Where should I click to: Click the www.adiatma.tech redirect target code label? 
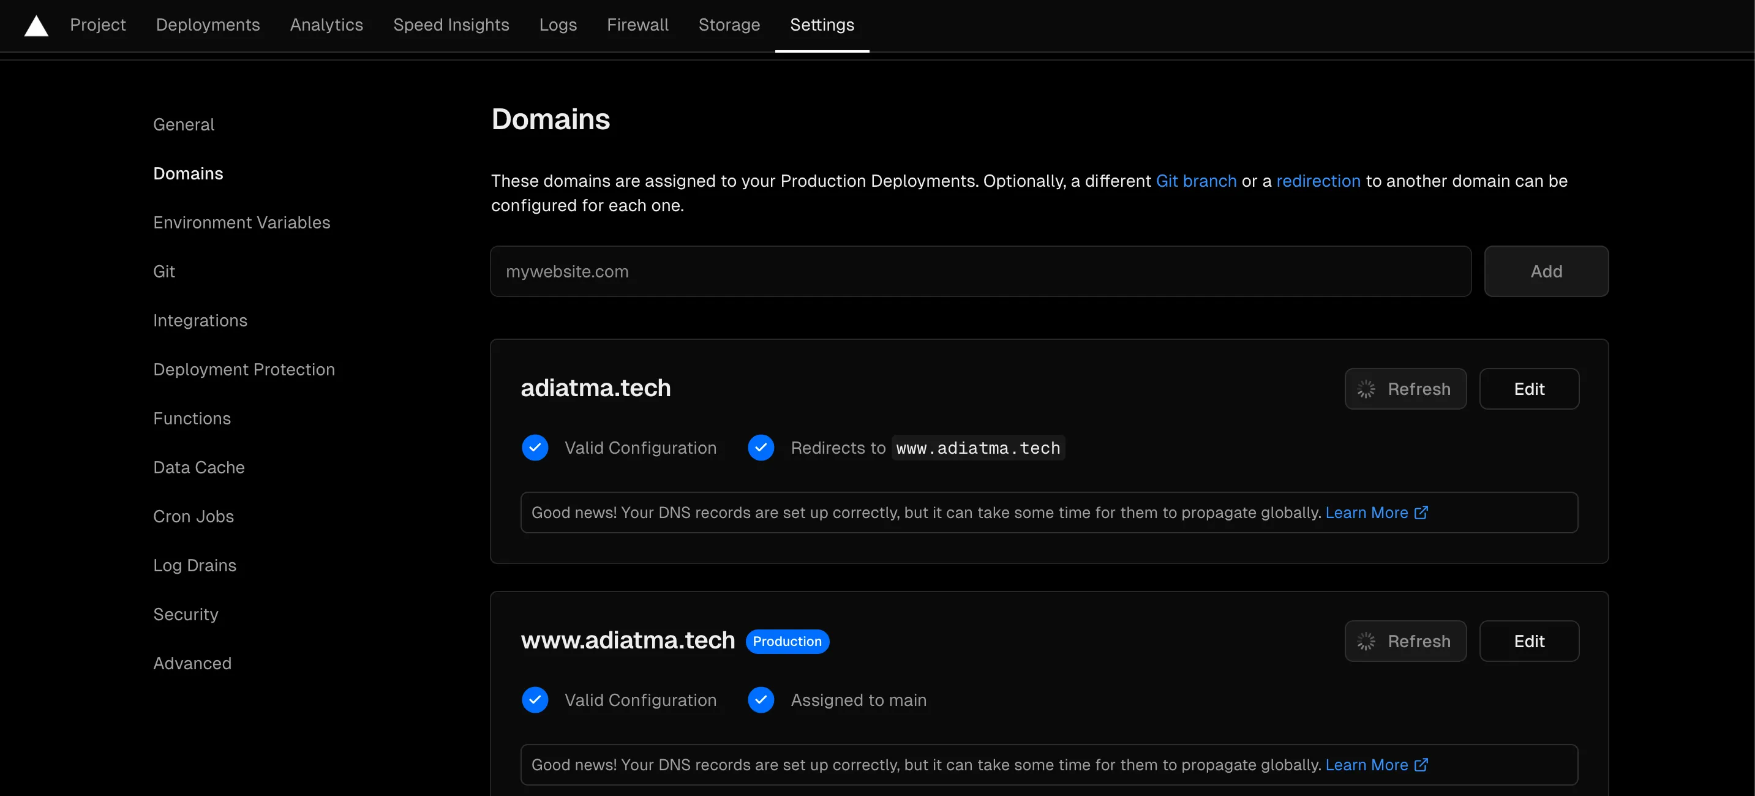[979, 448]
